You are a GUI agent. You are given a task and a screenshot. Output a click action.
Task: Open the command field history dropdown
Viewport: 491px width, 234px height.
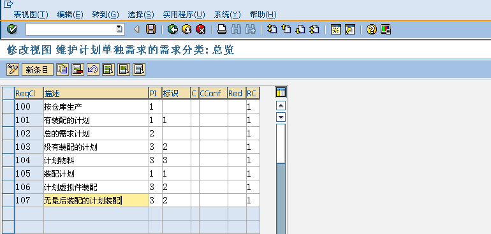119,29
